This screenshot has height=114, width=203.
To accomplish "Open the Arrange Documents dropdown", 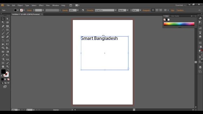I will [77, 5].
